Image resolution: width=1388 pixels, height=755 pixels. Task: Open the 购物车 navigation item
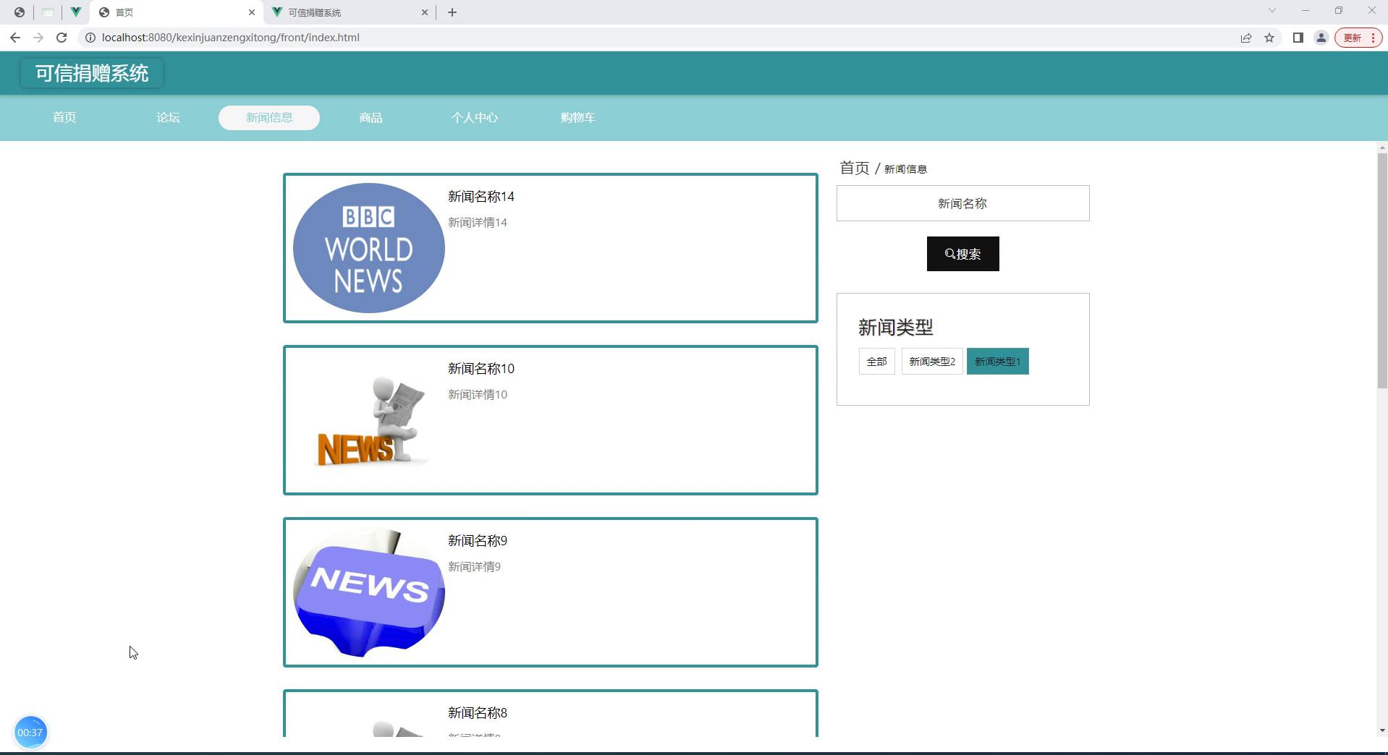tap(577, 117)
